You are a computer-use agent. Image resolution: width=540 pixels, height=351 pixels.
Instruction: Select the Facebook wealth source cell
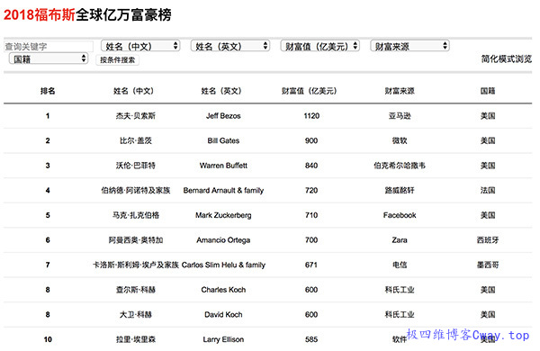pyautogui.click(x=400, y=215)
